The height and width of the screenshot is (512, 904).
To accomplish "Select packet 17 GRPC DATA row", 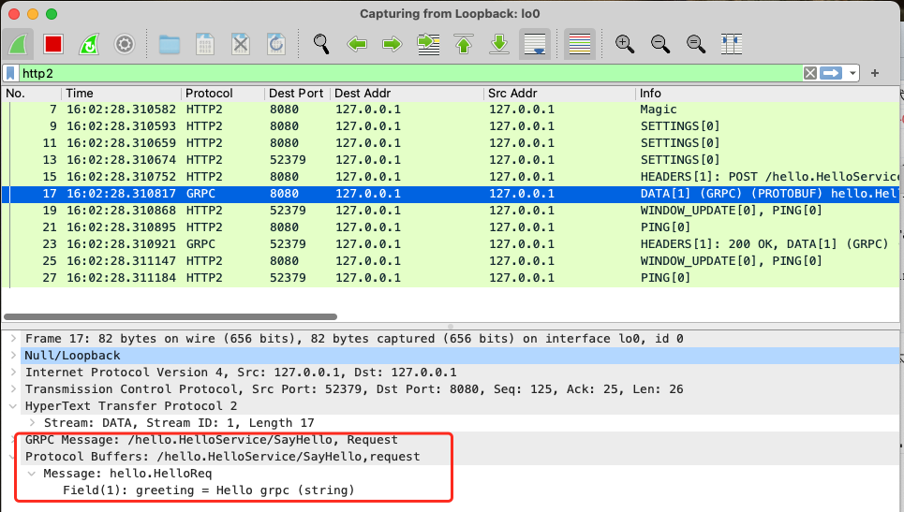I will coord(450,194).
